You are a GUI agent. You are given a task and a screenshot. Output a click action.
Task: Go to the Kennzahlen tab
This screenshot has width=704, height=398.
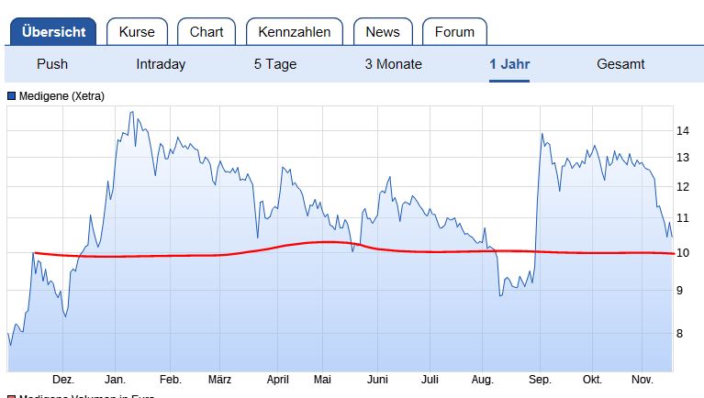pos(295,32)
